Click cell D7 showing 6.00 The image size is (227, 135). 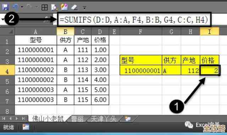pyautogui.click(x=100, y=100)
